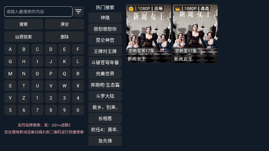Open 新闻女王 result with crown icon
Viewport: 269px width, 151px height.
click(195, 34)
